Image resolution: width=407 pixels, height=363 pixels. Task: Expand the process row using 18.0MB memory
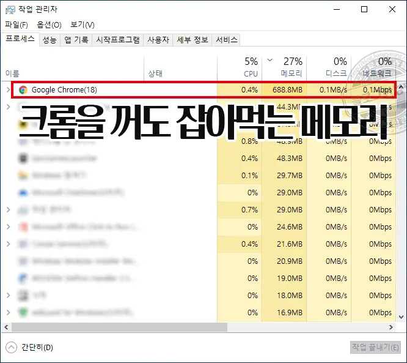[x=9, y=296]
